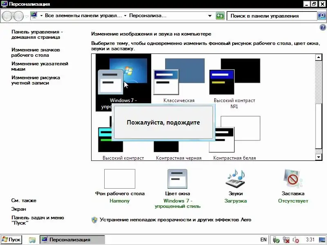Image resolution: width=327 pixels, height=245 pixels.
Task: Click the muted volume tray icon
Action: pyautogui.click(x=296, y=240)
